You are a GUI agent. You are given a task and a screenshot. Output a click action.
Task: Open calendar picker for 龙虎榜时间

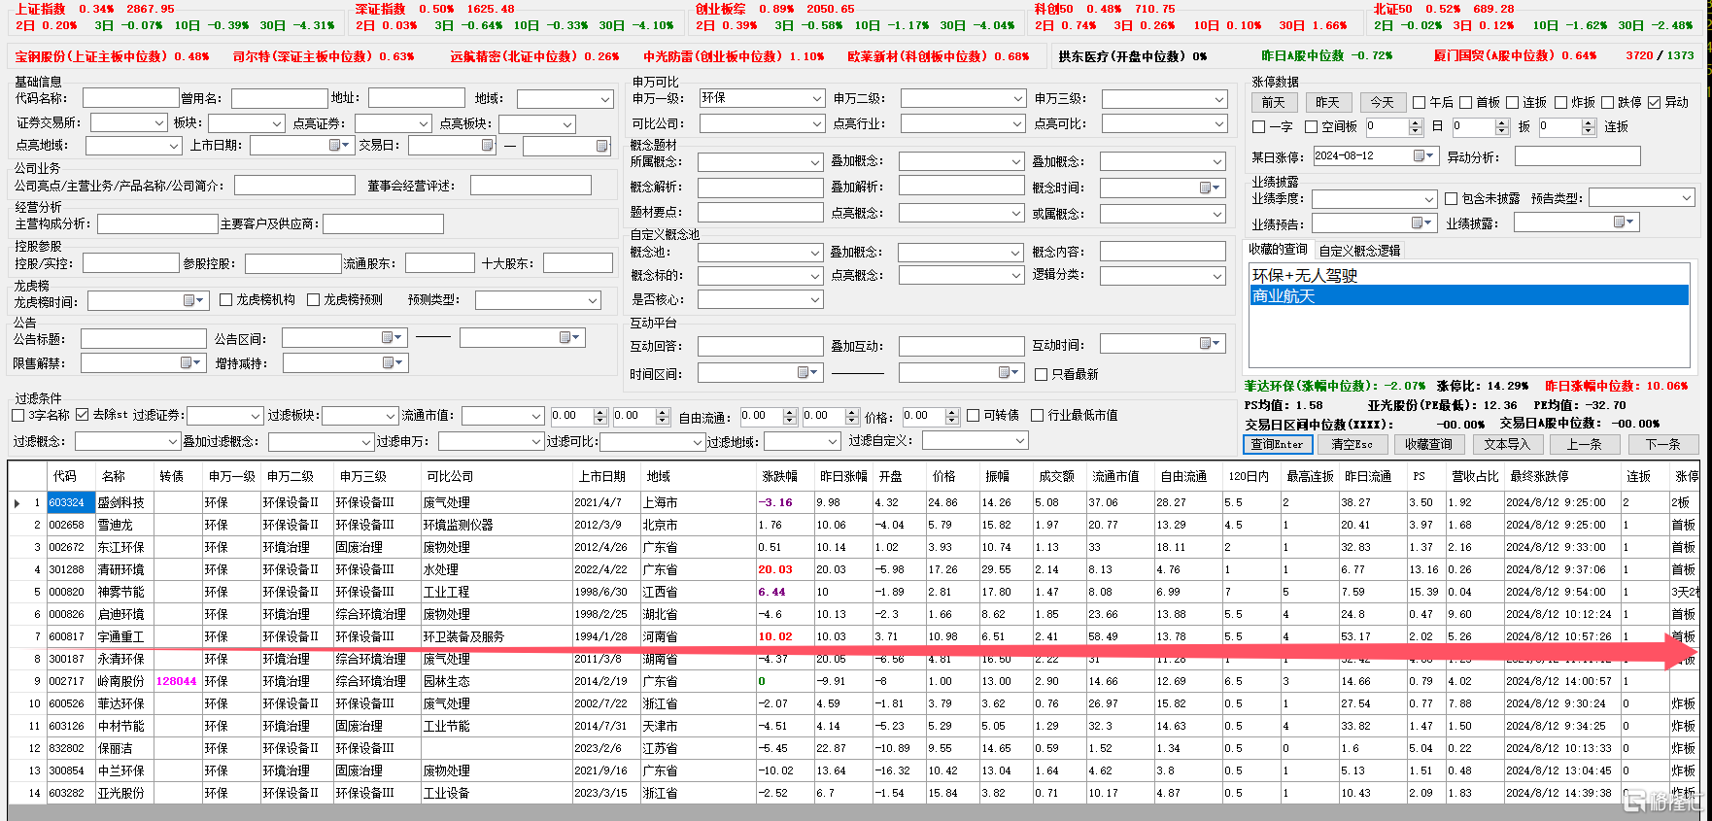194,301
